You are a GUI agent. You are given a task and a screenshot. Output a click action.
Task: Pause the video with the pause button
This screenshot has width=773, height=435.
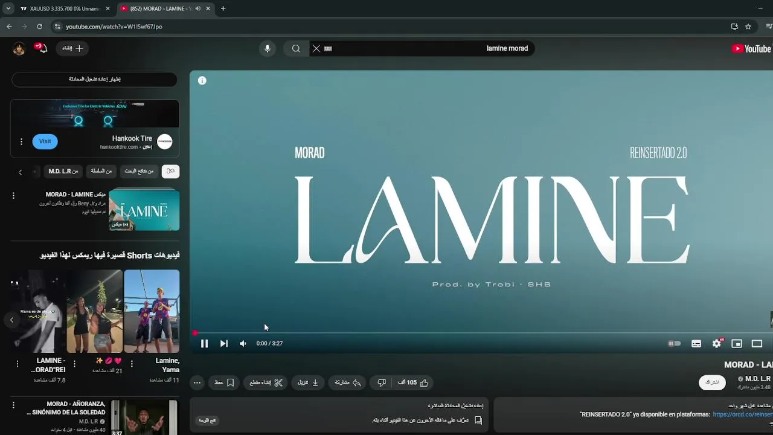point(204,343)
